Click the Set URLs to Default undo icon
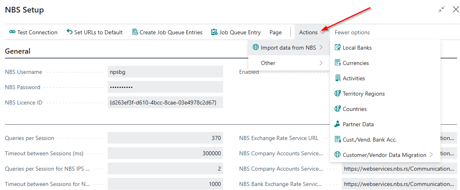The height and width of the screenshot is (190, 460). [70, 32]
